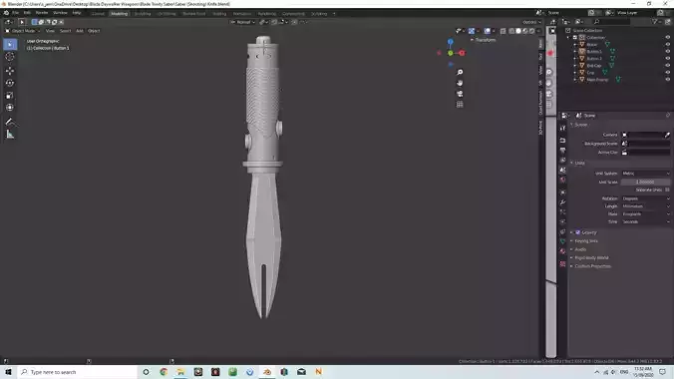674x379 pixels.
Task: Select Grip object in the outliner
Action: coord(590,73)
